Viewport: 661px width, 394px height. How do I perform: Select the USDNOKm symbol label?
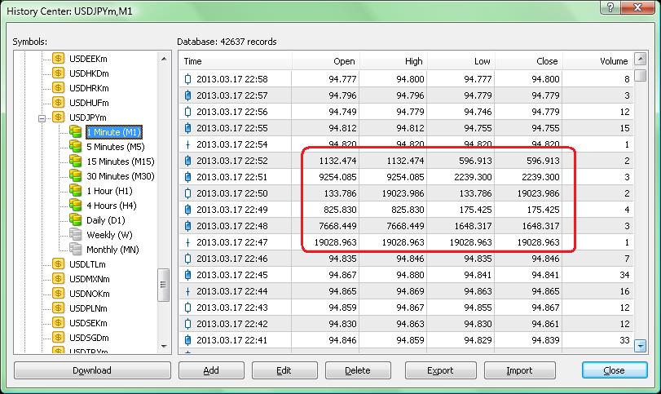click(90, 294)
